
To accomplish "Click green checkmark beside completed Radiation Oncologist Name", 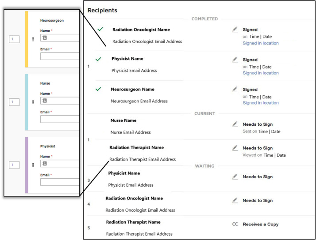I will pyautogui.click(x=100, y=29).
